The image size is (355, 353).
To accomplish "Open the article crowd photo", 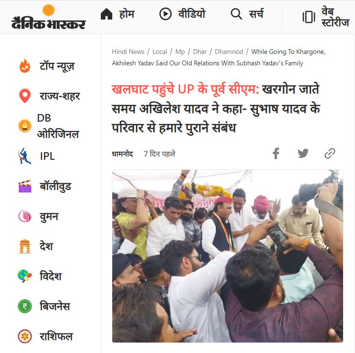I will click(x=227, y=256).
